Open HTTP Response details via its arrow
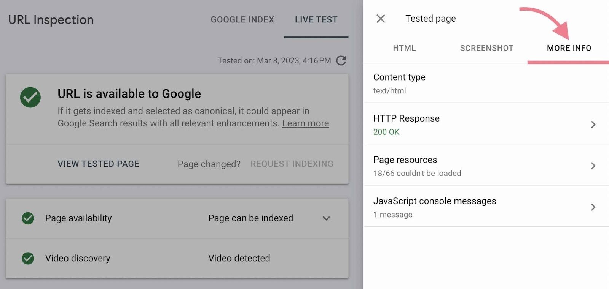 point(594,124)
